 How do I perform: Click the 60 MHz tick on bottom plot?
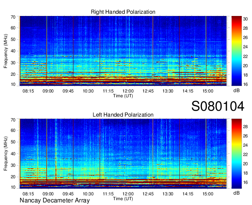pyautogui.click(x=13, y=130)
